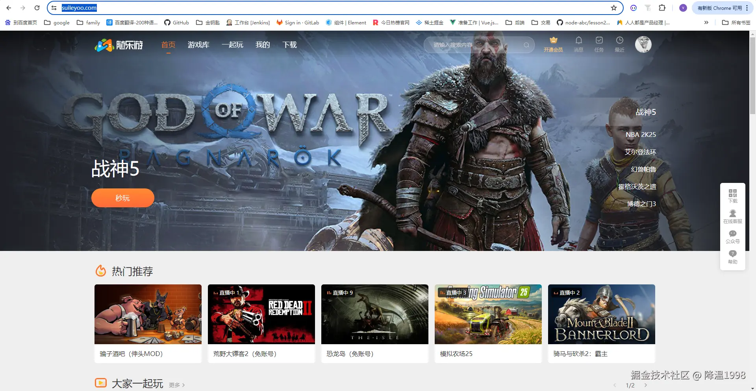
Task: Click the 最近 clock icon
Action: tap(619, 41)
